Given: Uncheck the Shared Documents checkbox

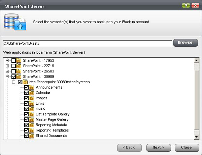Looking at the screenshot, I should pyautogui.click(x=26, y=136).
